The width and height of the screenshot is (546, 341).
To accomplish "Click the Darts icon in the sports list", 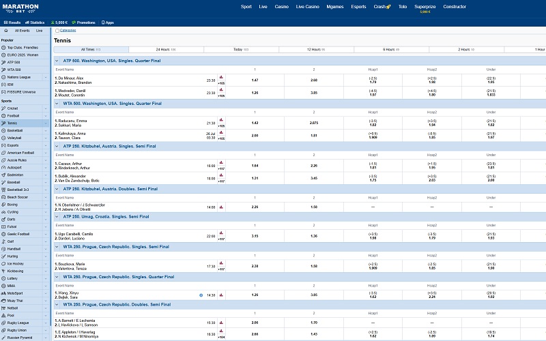I will (x=4, y=219).
